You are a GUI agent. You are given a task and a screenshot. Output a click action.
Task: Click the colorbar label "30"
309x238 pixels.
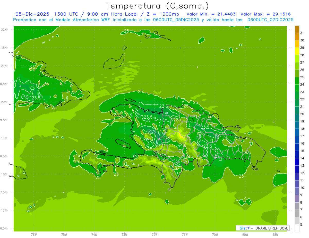[302, 40]
